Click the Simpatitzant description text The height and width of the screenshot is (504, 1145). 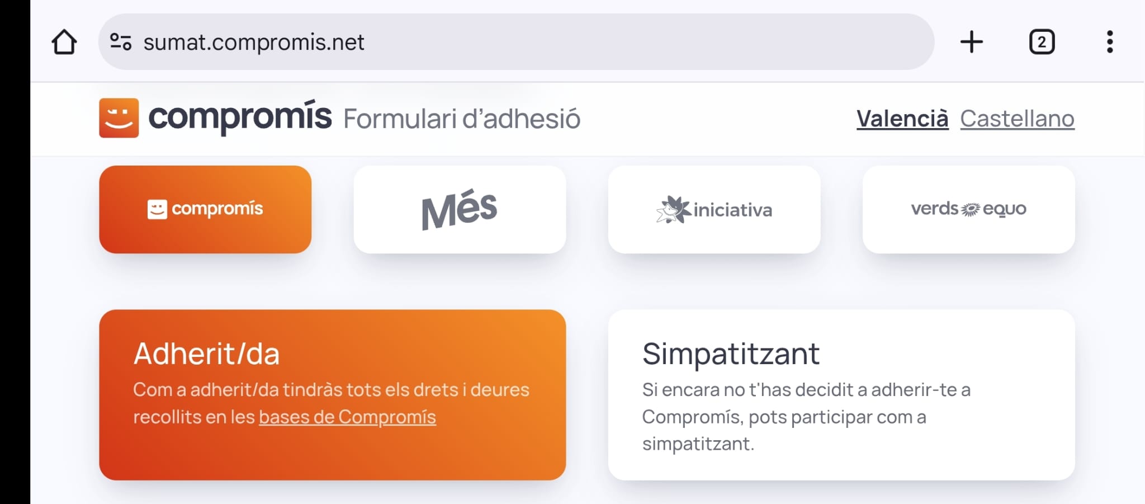pyautogui.click(x=806, y=417)
